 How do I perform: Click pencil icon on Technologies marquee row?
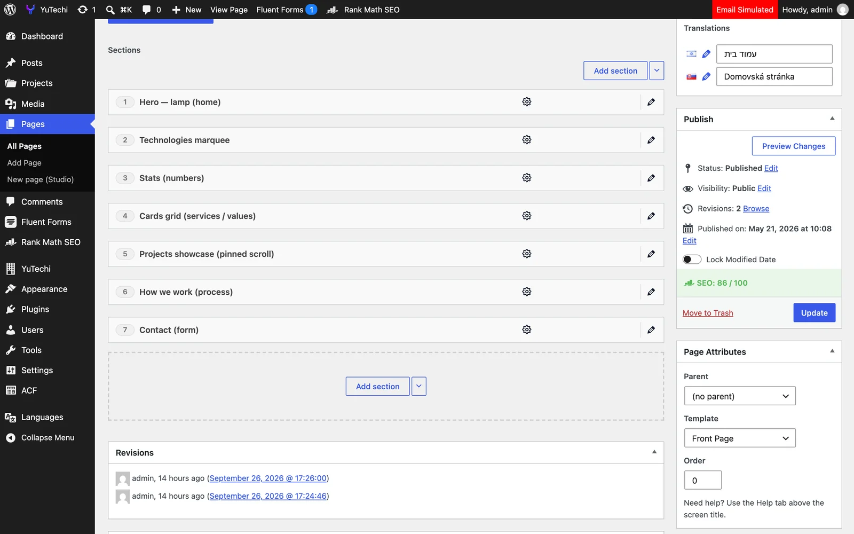651,140
